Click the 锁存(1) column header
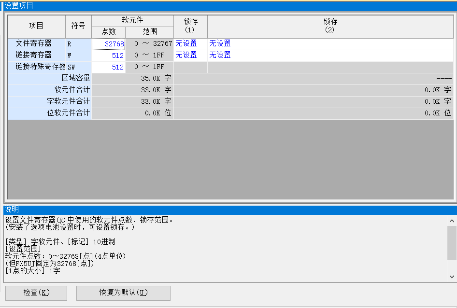Screen dimensions: 457x308 coord(190,26)
